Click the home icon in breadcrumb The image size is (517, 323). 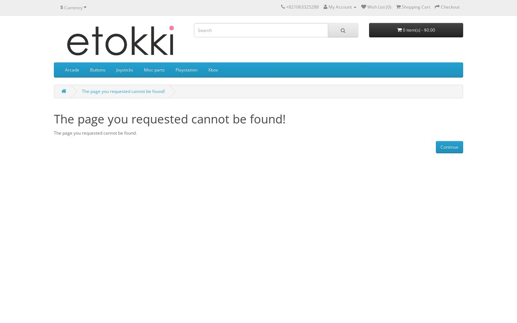pos(64,91)
